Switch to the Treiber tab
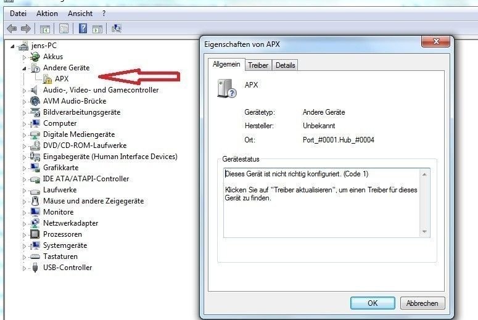Image resolution: width=478 pixels, height=320 pixels. click(258, 65)
